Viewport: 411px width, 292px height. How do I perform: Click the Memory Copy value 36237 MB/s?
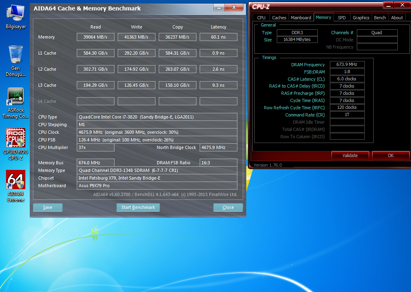(x=178, y=37)
